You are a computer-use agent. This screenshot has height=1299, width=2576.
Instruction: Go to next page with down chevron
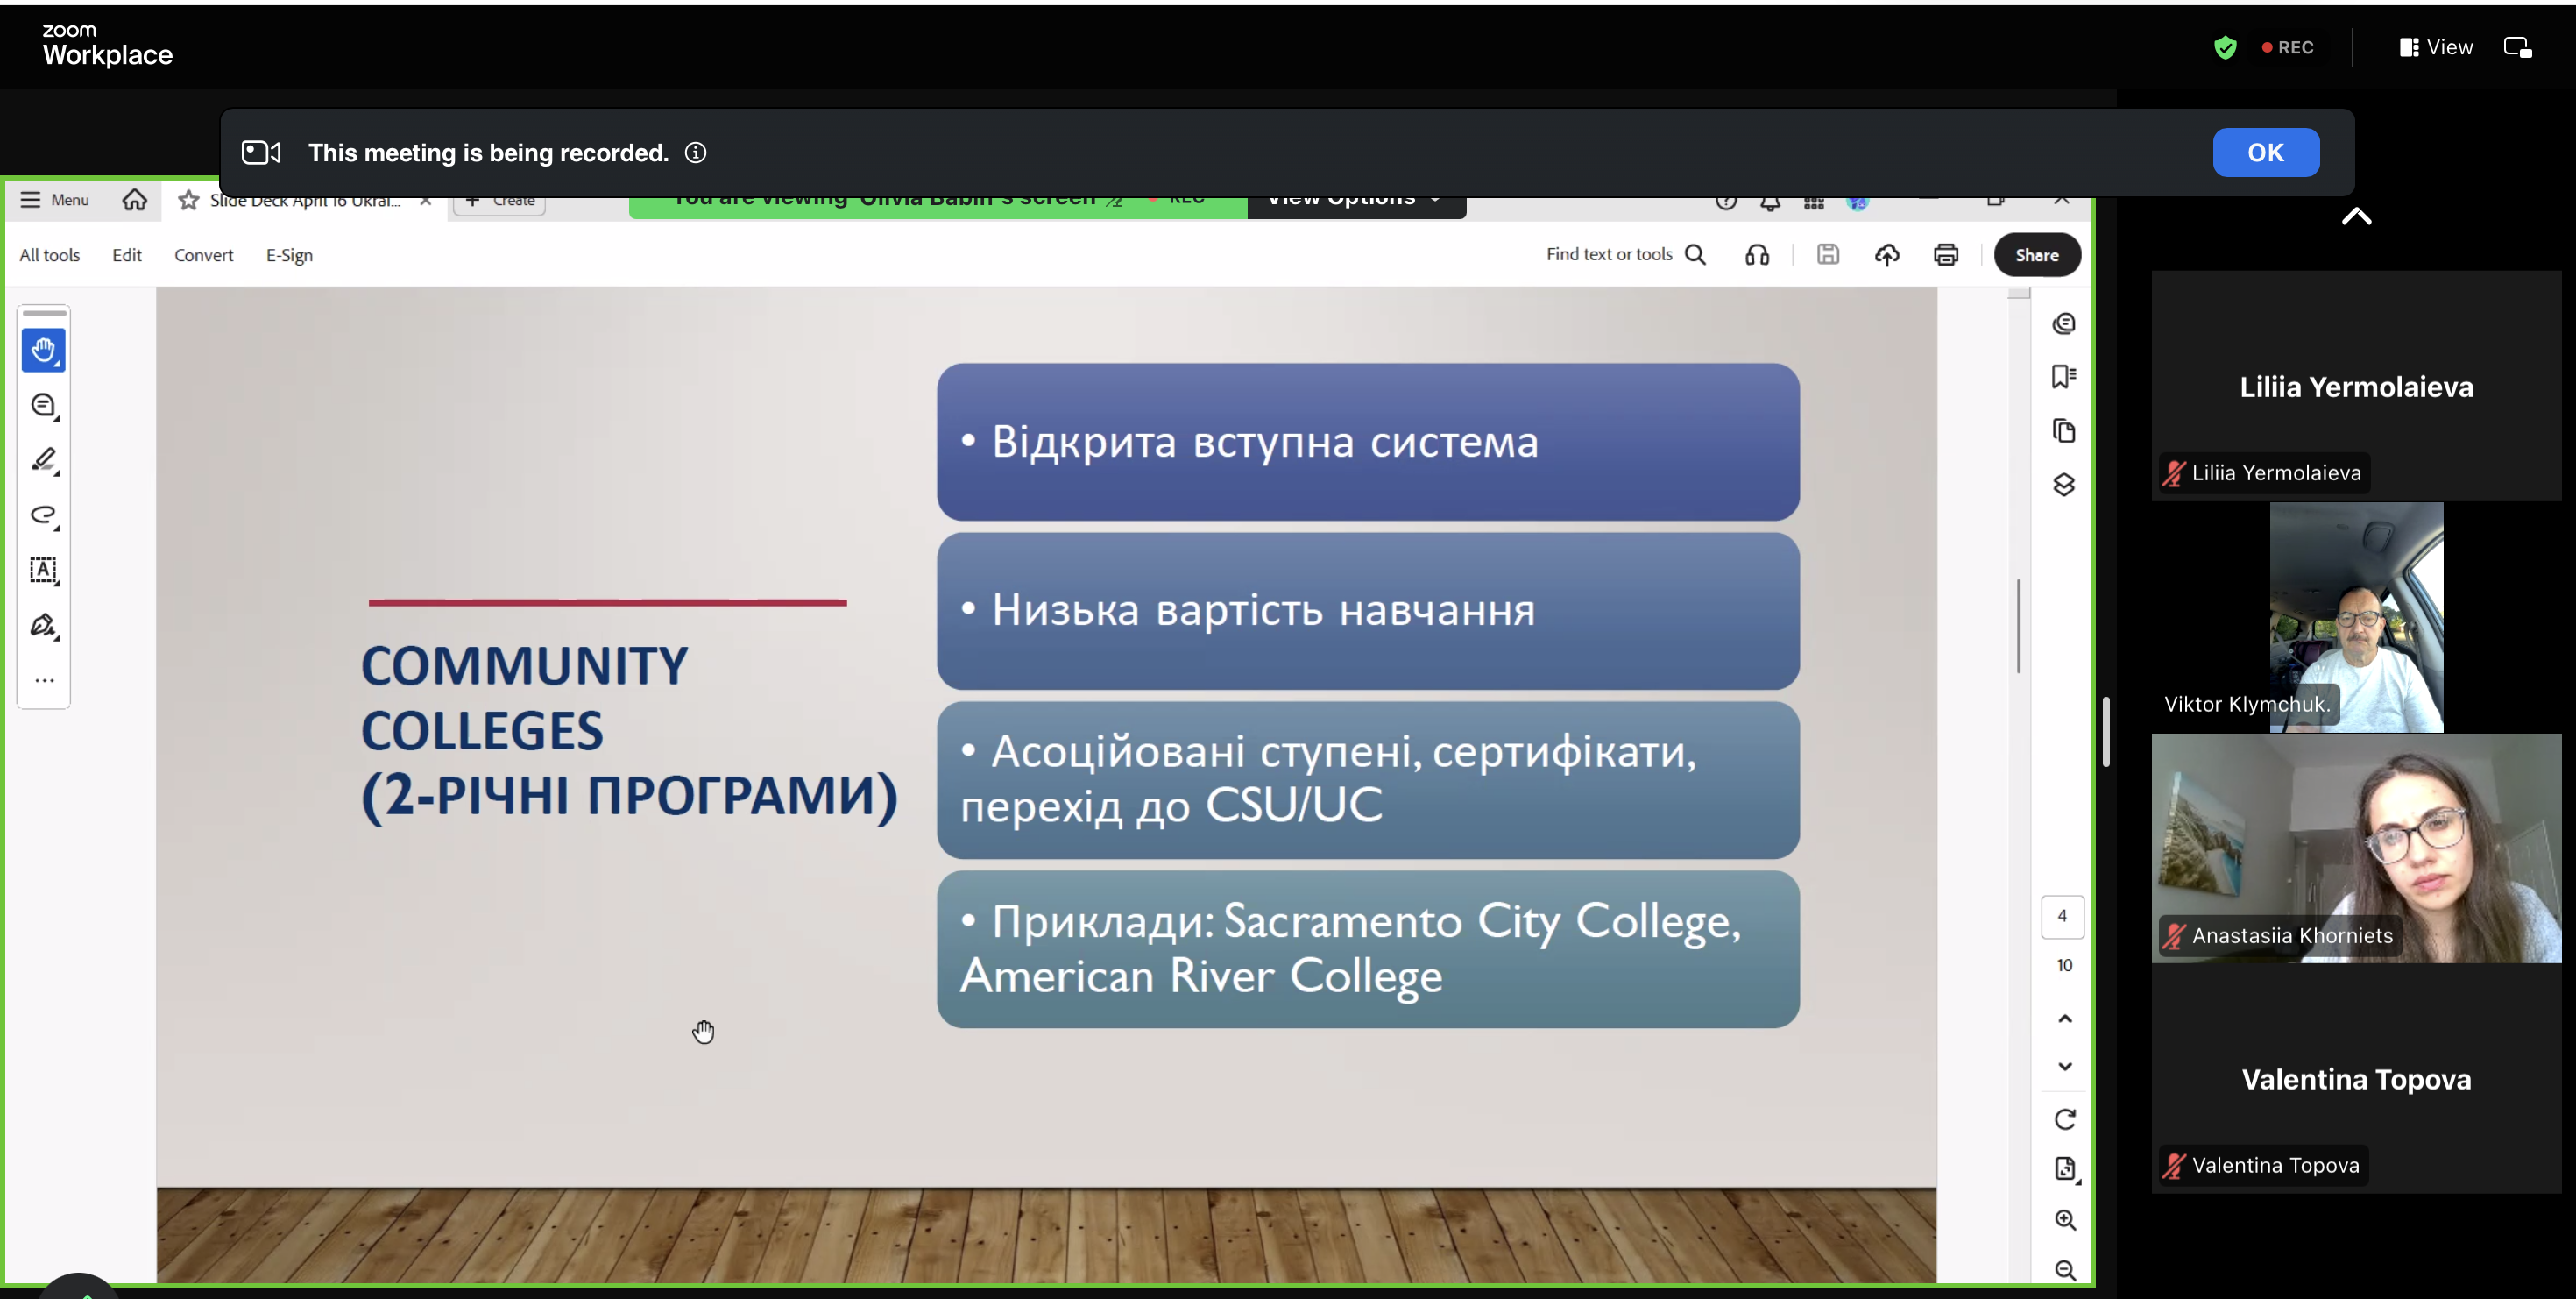pyautogui.click(x=2065, y=1066)
